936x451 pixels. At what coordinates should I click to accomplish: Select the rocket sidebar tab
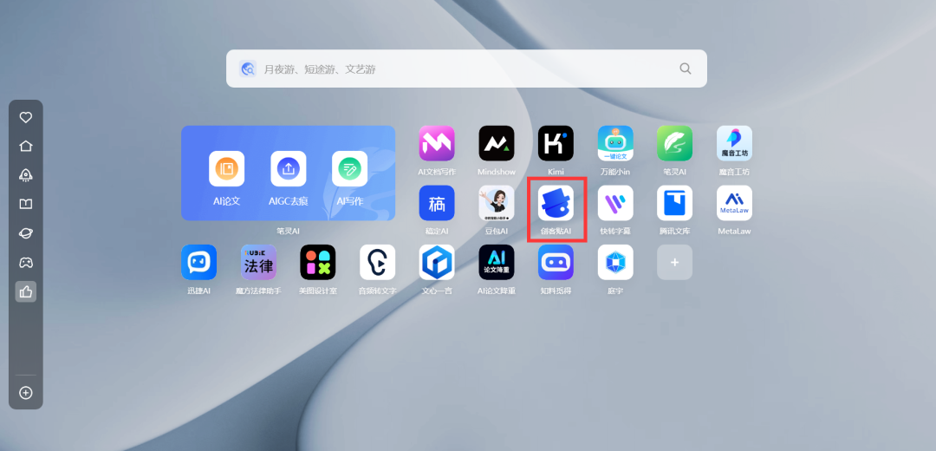26,175
